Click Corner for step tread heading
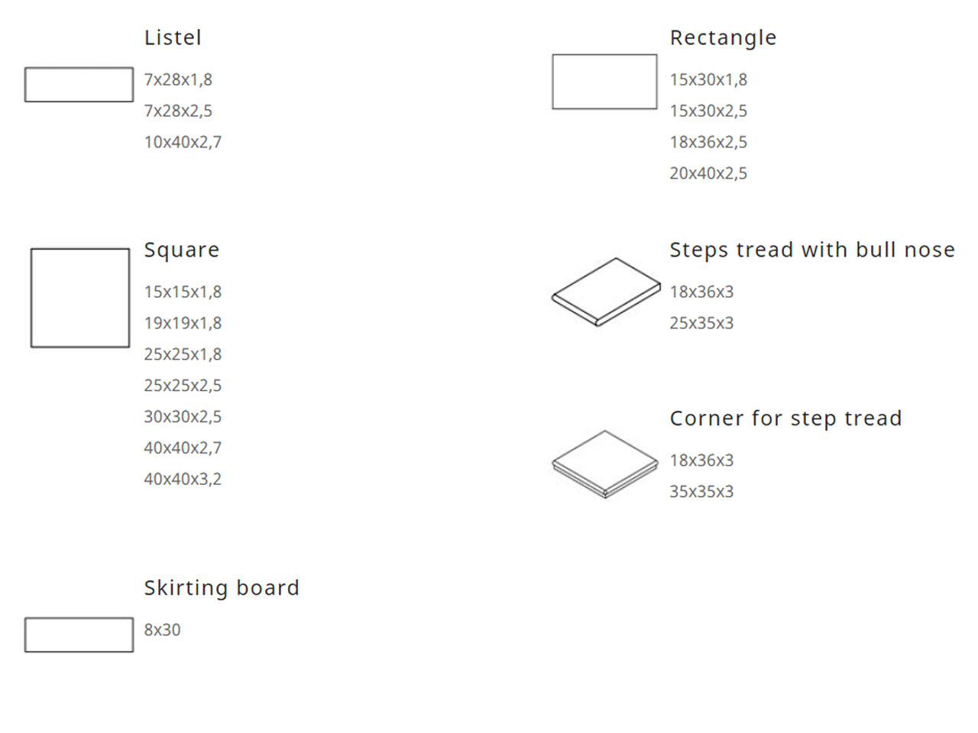 click(785, 418)
